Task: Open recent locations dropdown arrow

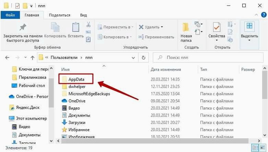Action: tap(25, 58)
